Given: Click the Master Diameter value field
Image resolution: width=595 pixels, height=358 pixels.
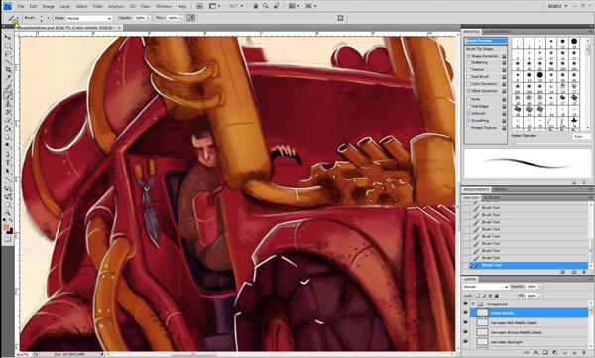Looking at the screenshot, I should [582, 136].
